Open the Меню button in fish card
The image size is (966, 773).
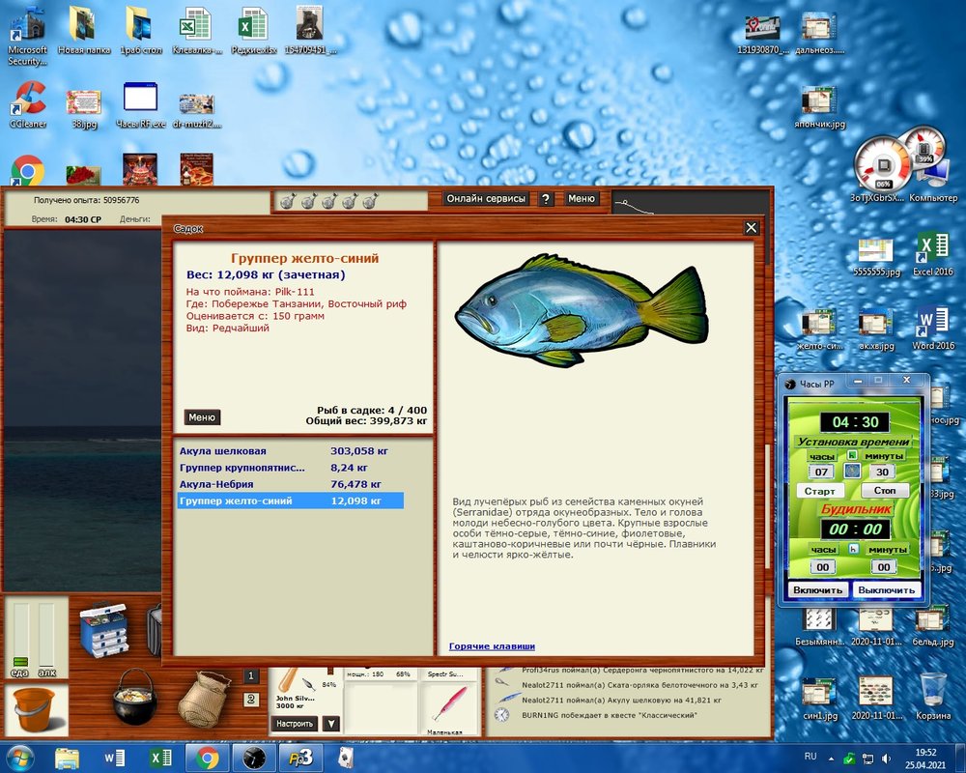coord(202,417)
